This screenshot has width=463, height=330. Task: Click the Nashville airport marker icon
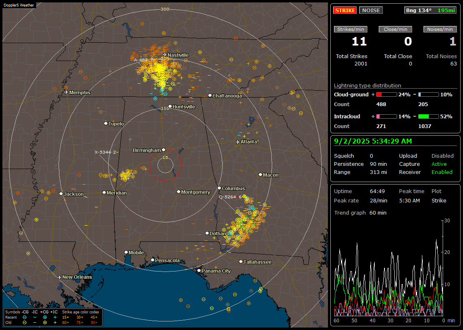pos(164,55)
